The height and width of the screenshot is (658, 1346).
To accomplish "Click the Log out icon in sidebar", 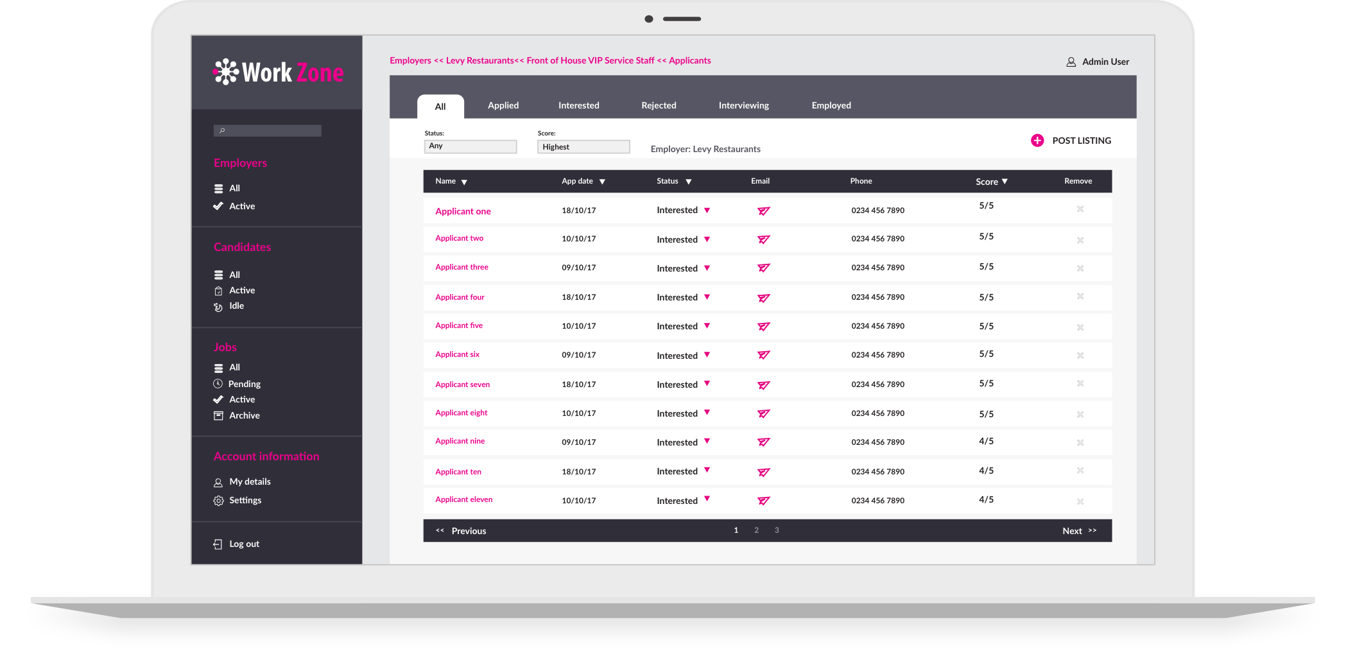I will pyautogui.click(x=218, y=544).
